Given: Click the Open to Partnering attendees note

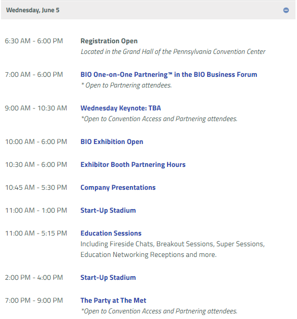Looking at the screenshot, I should (126, 85).
